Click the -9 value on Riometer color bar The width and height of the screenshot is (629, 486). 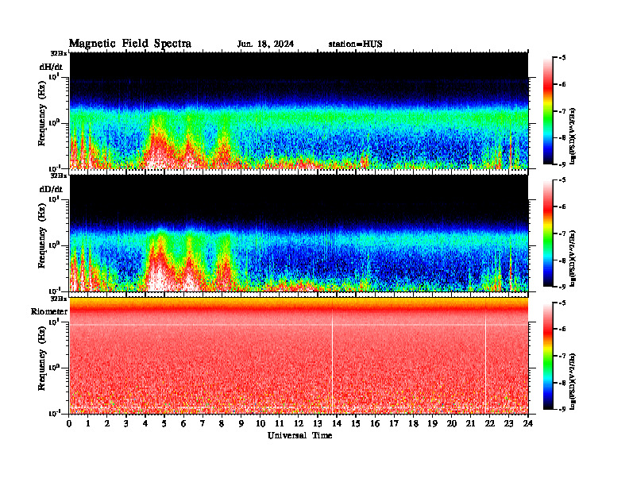pos(561,409)
